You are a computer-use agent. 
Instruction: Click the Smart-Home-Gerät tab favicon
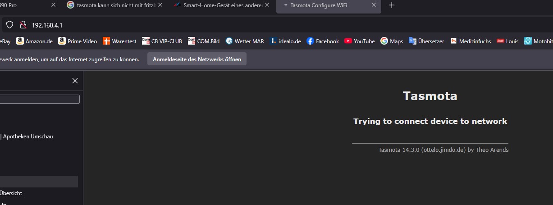[x=177, y=5]
